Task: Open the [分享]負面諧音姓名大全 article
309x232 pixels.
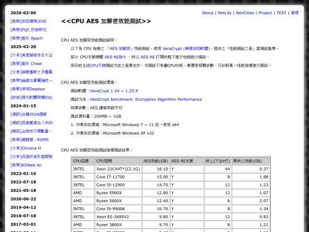Action: point(31,55)
